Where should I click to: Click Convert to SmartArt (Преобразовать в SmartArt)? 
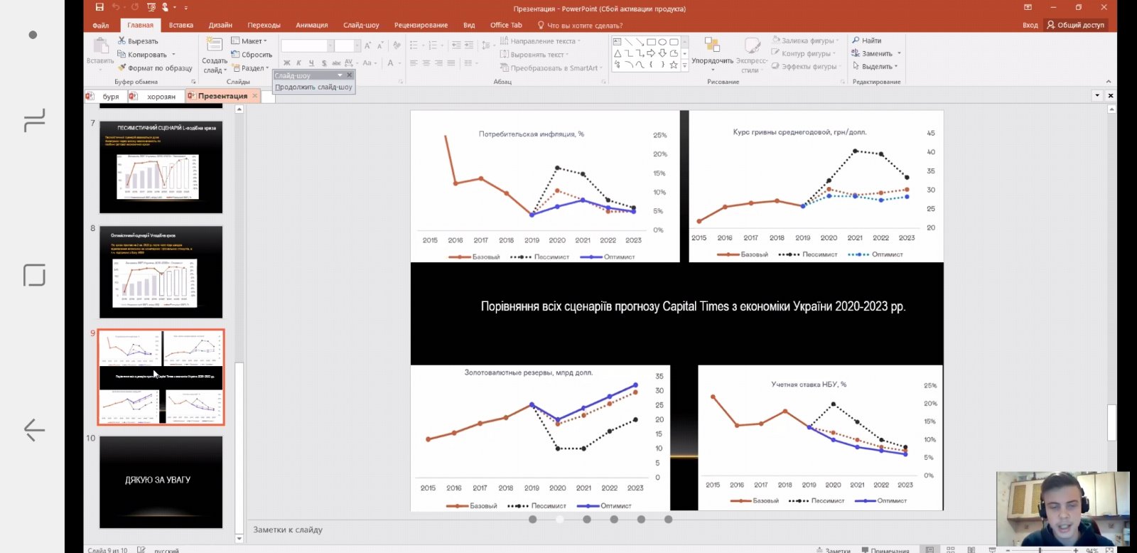551,68
